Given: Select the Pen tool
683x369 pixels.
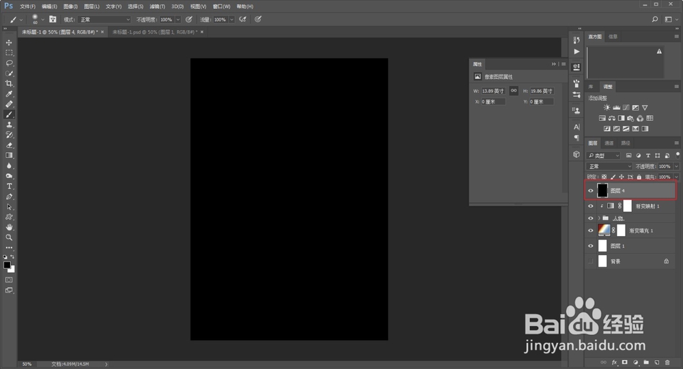Looking at the screenshot, I should click(9, 196).
